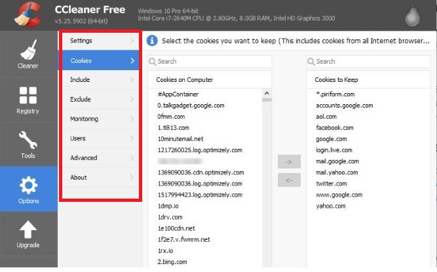Select *.piriform.com in keep list
The width and height of the screenshot is (437, 272).
[335, 94]
